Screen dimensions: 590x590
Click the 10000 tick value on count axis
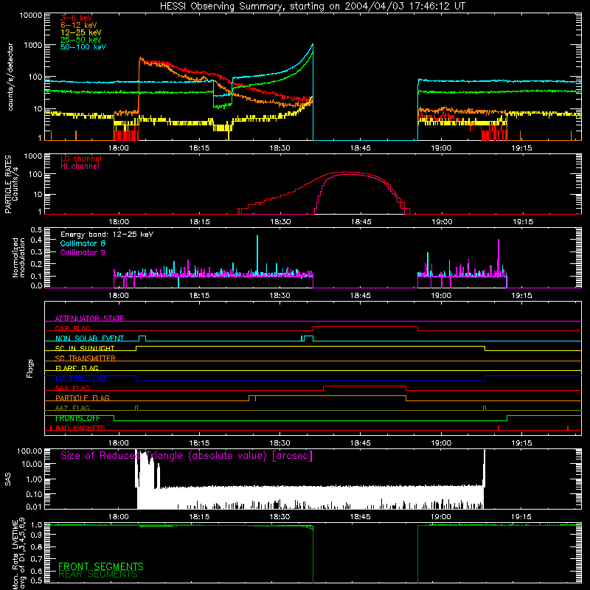tap(31, 15)
